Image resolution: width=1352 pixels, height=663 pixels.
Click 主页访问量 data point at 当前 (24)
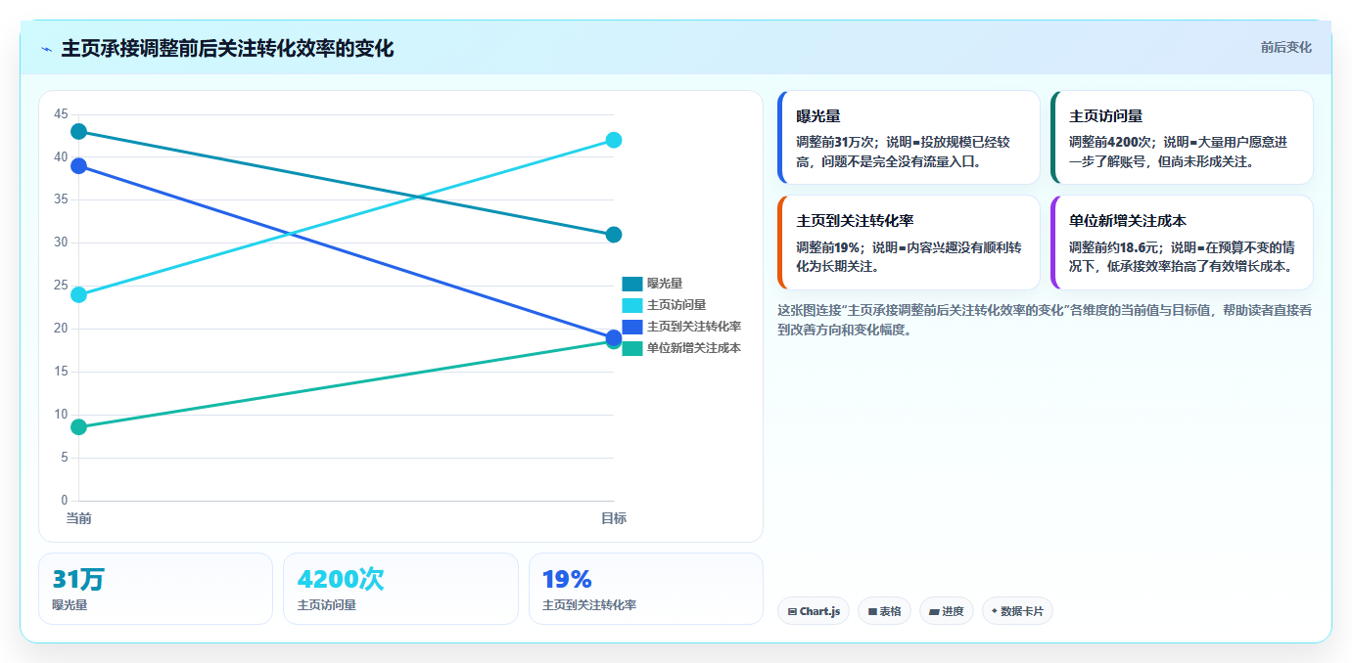(79, 294)
